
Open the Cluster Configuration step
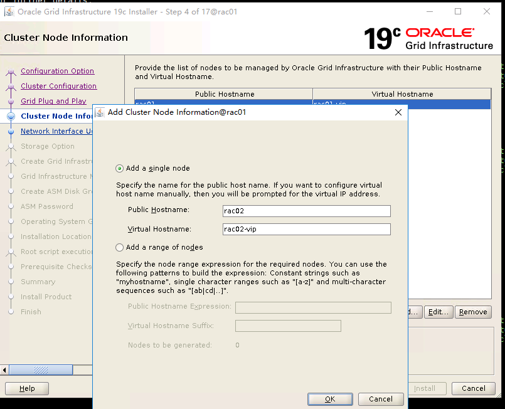58,86
